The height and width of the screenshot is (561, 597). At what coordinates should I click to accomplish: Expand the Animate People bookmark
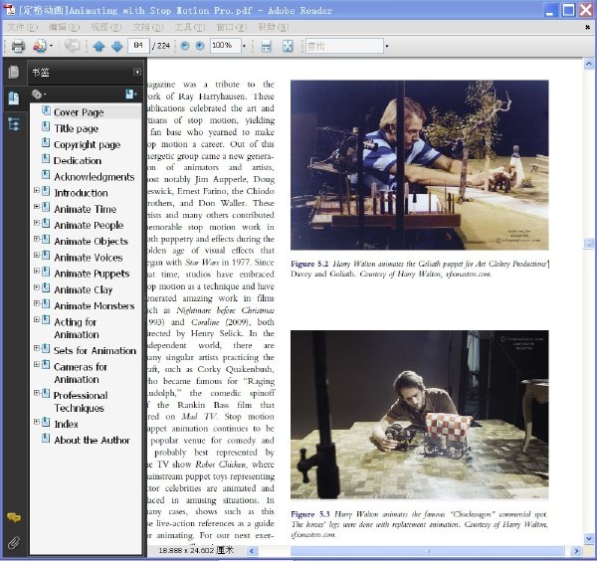(x=37, y=222)
